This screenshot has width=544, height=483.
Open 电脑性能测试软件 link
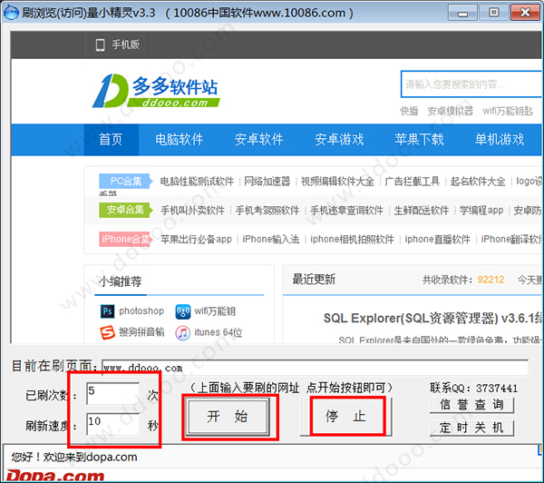(x=197, y=182)
